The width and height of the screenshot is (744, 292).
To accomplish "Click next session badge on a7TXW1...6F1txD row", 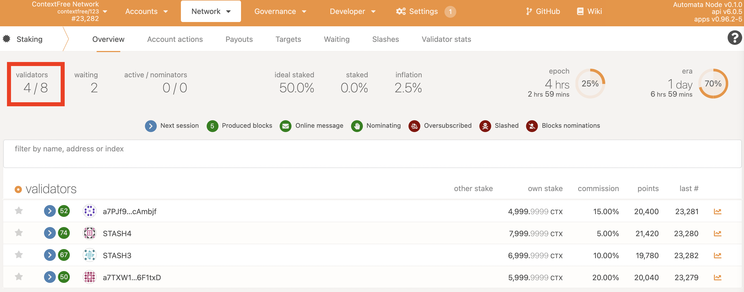I will click(50, 277).
